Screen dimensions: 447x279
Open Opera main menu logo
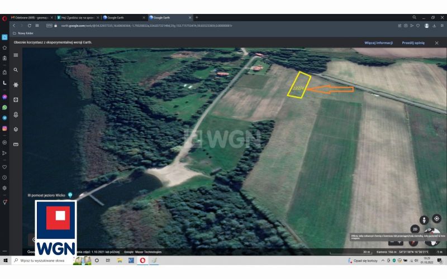pos(4,18)
